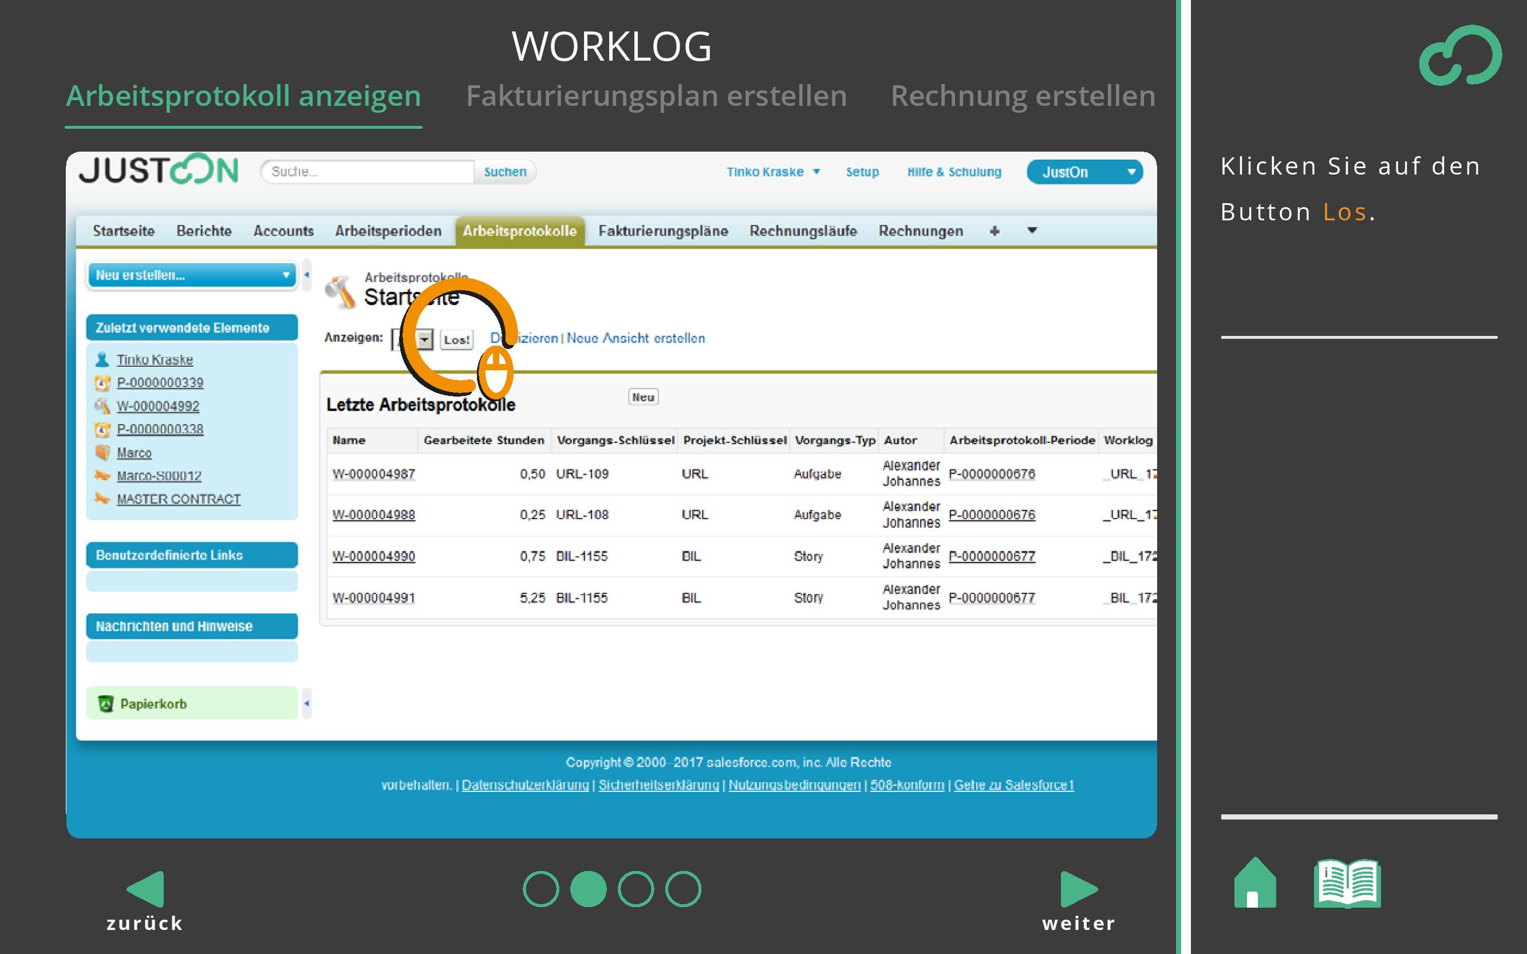Viewport: 1527px width, 954px height.
Task: Click the JustOn cloud logo top right
Action: [1459, 56]
